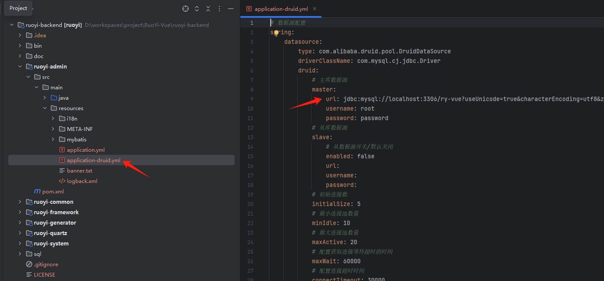The height and width of the screenshot is (281, 604).
Task: Click the Select Opened File crosshair icon
Action: coord(186,9)
